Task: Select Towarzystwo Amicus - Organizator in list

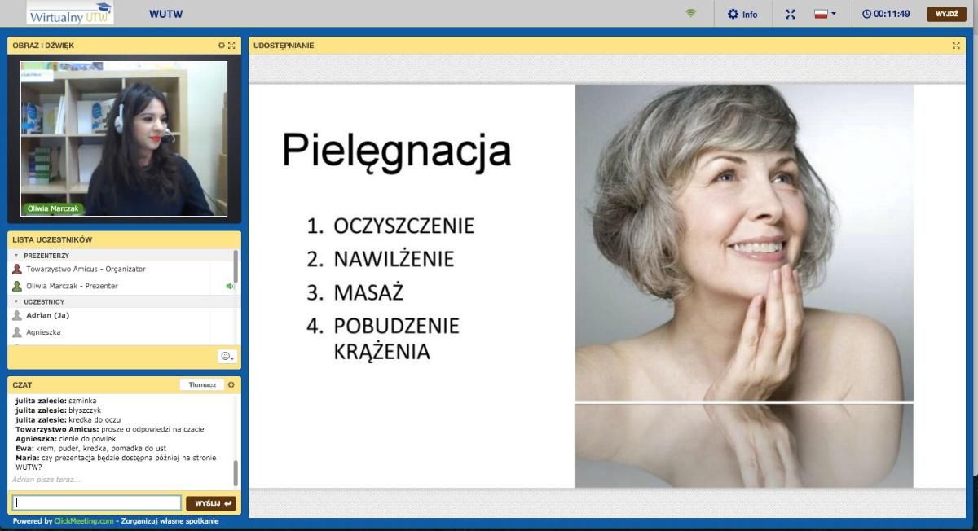Action: (86, 269)
